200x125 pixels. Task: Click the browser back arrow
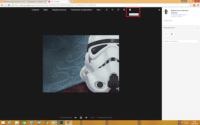click(2, 5)
